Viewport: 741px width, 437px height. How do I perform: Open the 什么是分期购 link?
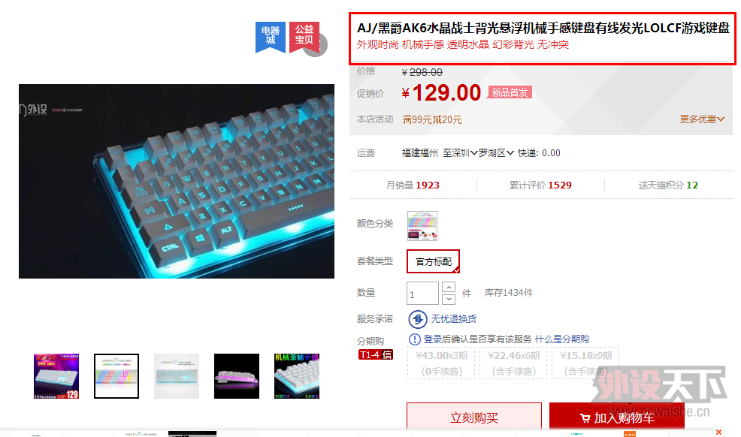pos(562,339)
